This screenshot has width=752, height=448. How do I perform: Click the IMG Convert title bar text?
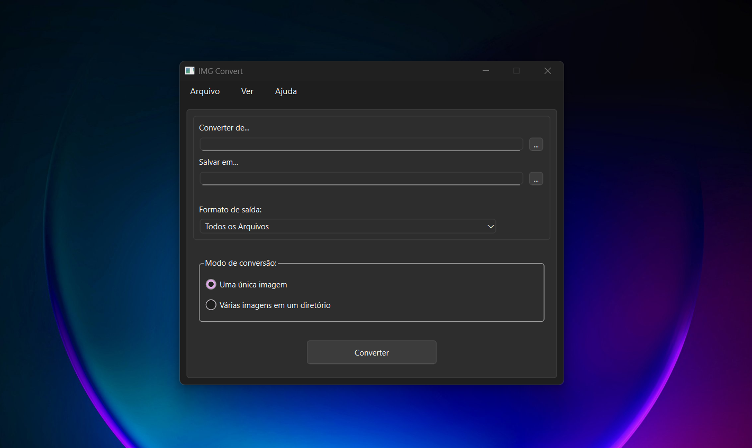pos(221,71)
